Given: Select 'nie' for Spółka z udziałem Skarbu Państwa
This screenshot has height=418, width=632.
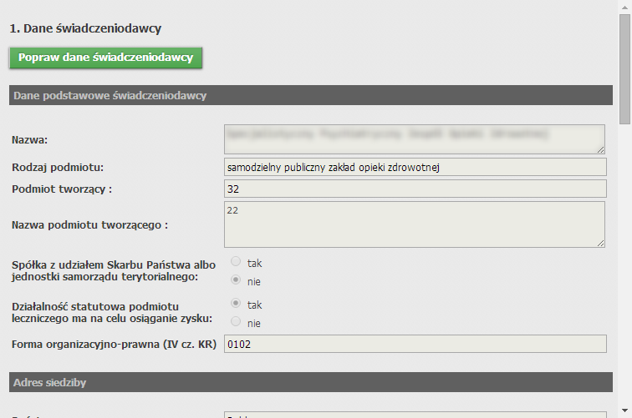Looking at the screenshot, I should click(x=237, y=280).
